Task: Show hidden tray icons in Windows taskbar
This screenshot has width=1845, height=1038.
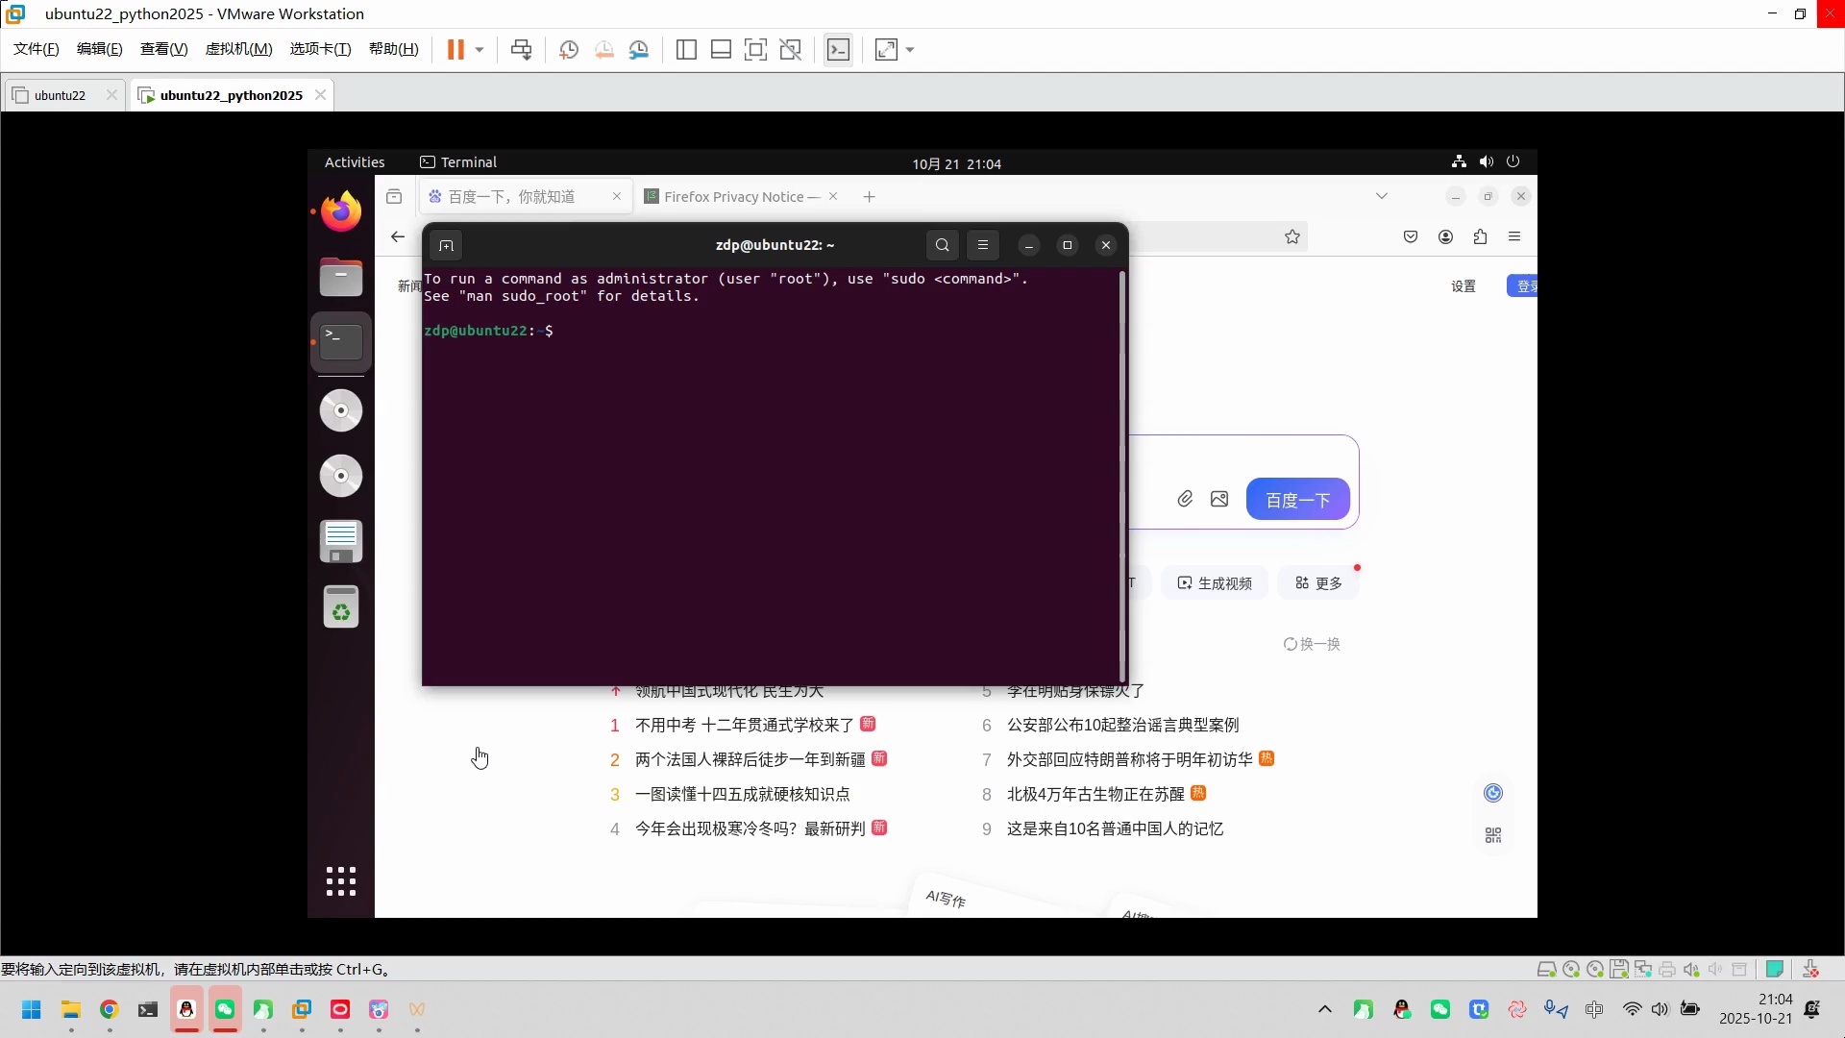Action: click(x=1325, y=1009)
